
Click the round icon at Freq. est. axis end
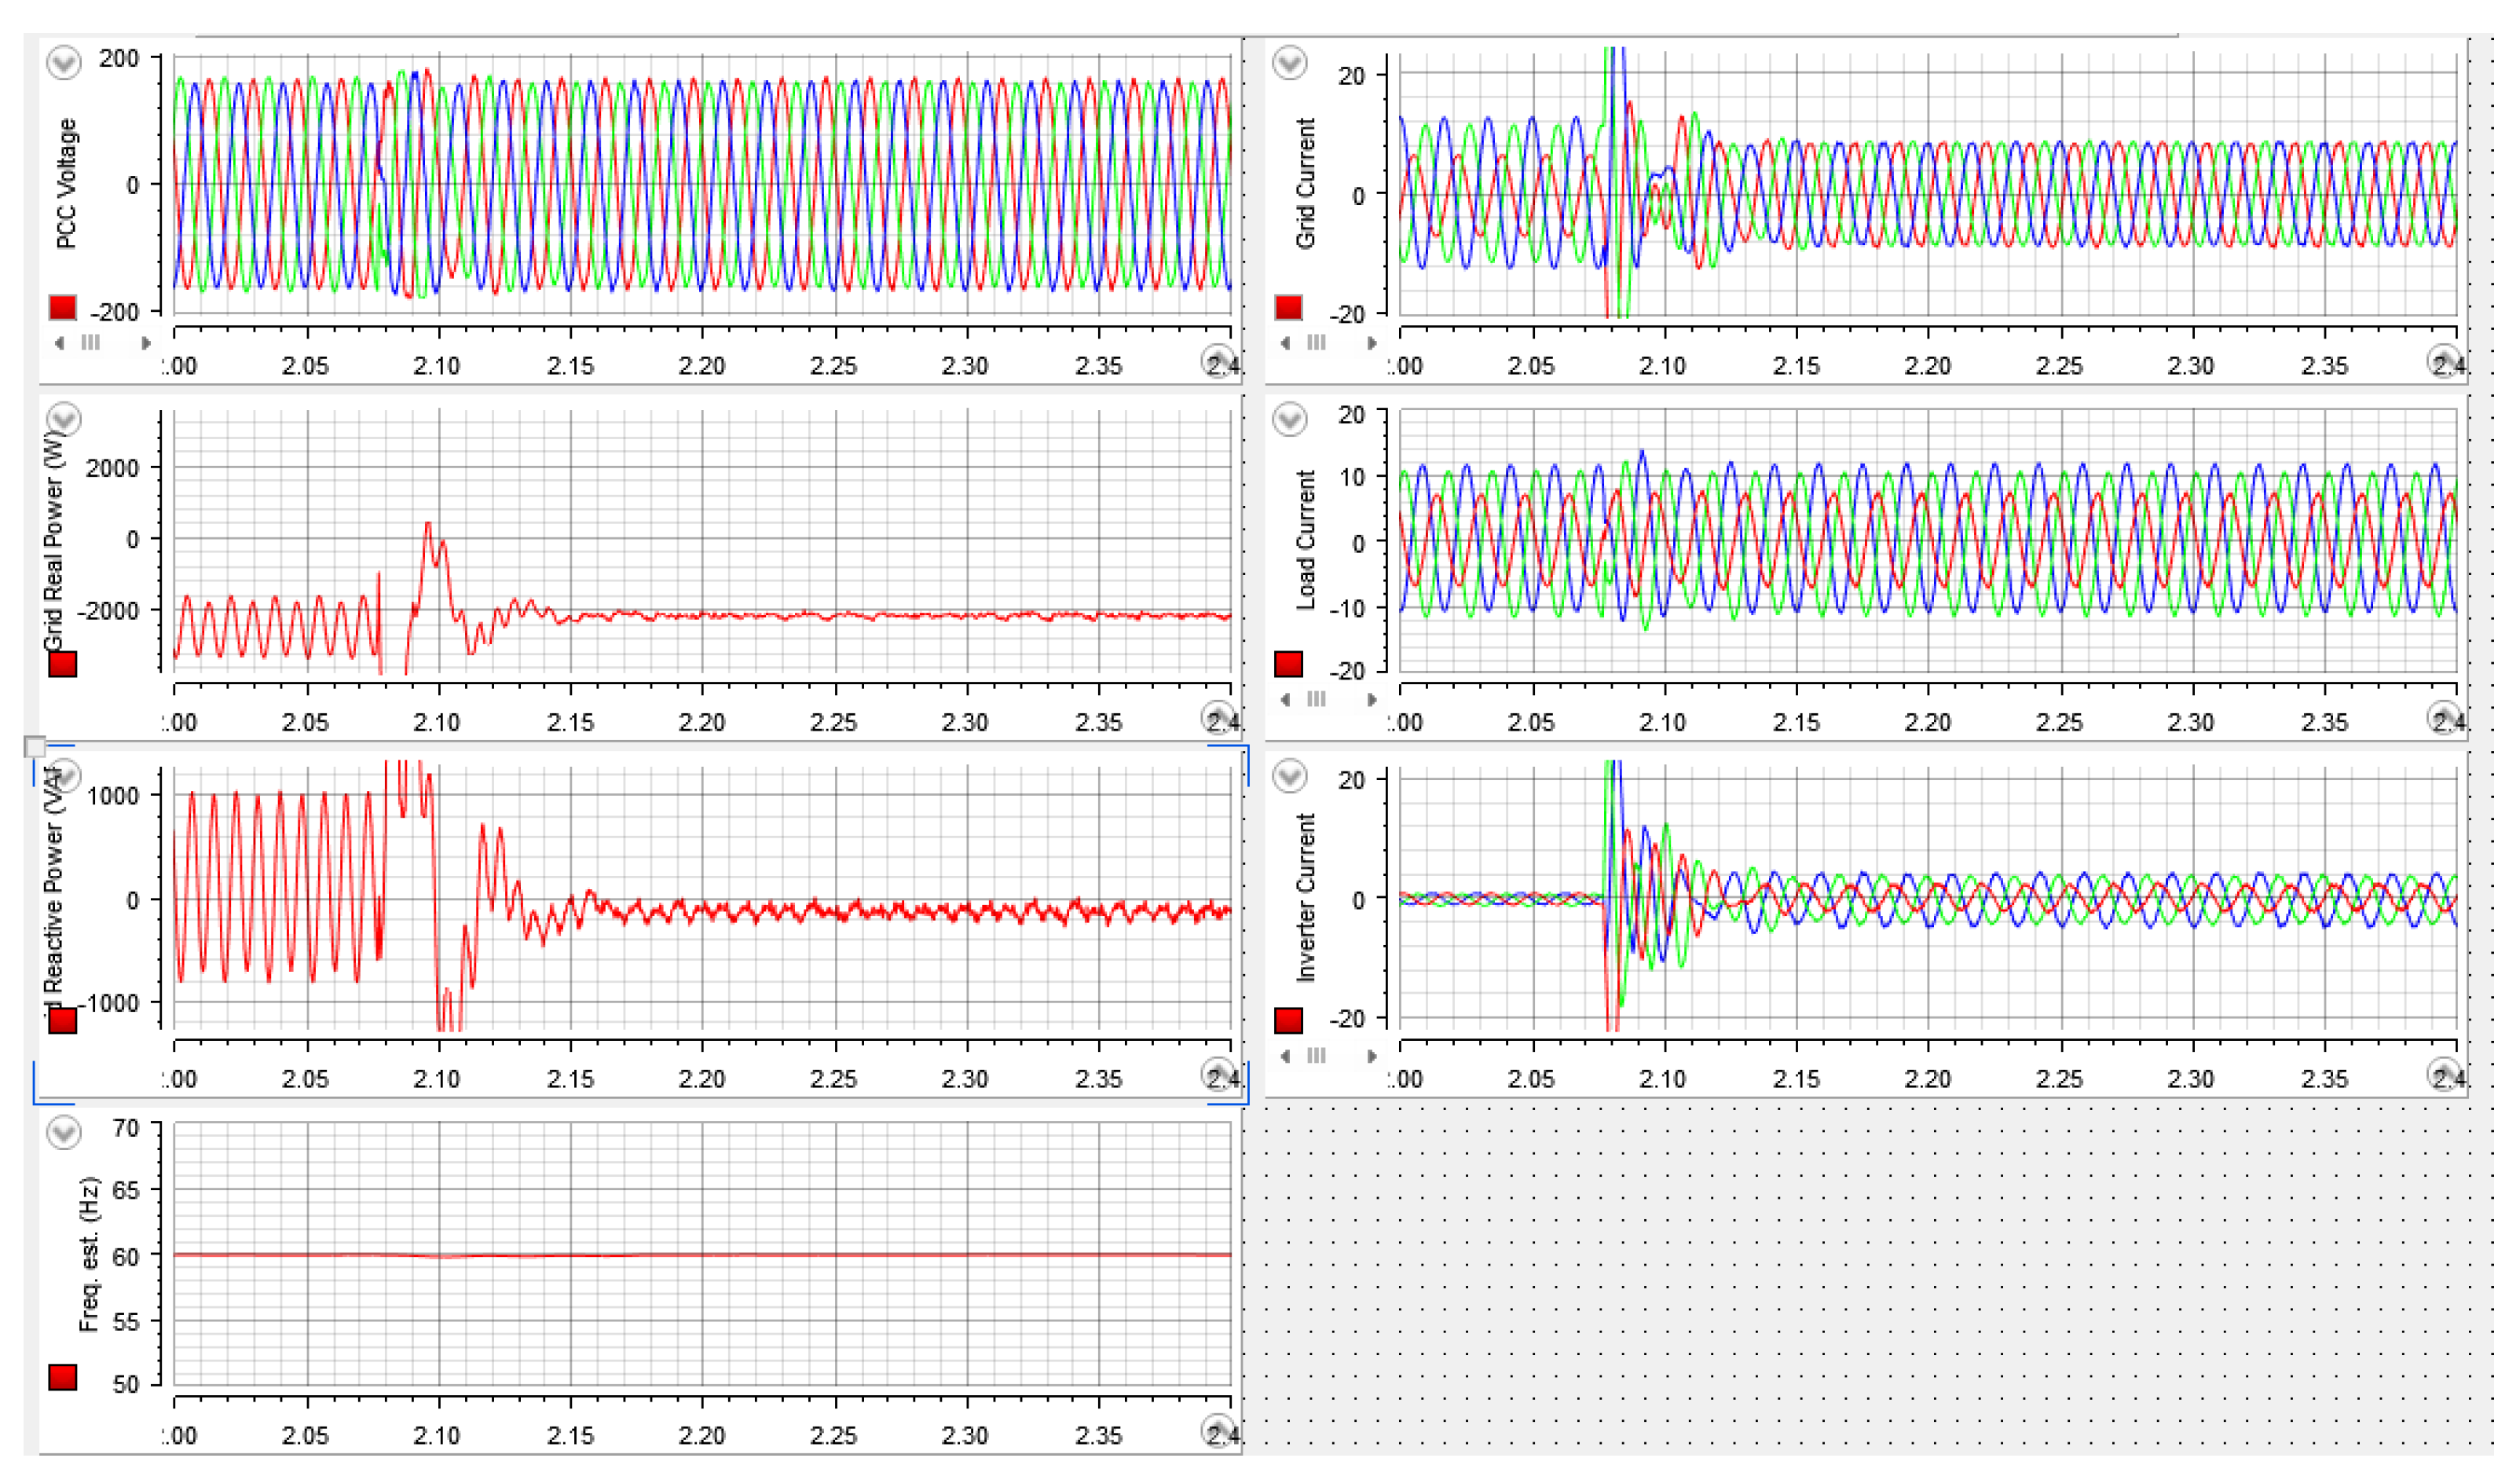(1217, 1431)
